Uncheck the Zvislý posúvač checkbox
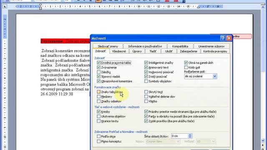The image size is (267, 150). (146, 77)
